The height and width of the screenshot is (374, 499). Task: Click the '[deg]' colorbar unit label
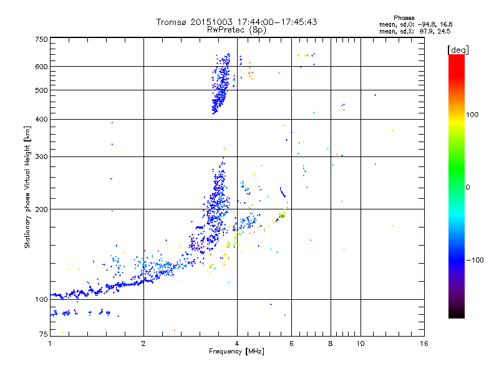[x=458, y=50]
